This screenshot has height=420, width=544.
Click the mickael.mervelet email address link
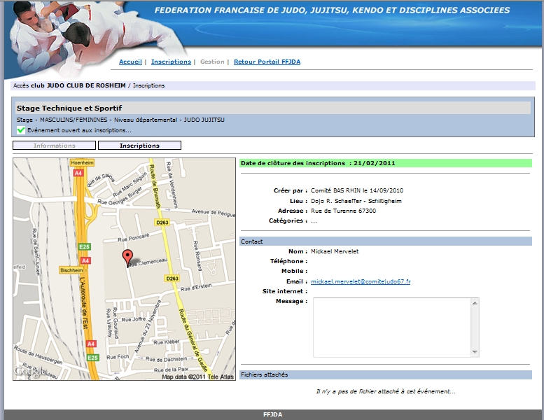pyautogui.click(x=361, y=281)
